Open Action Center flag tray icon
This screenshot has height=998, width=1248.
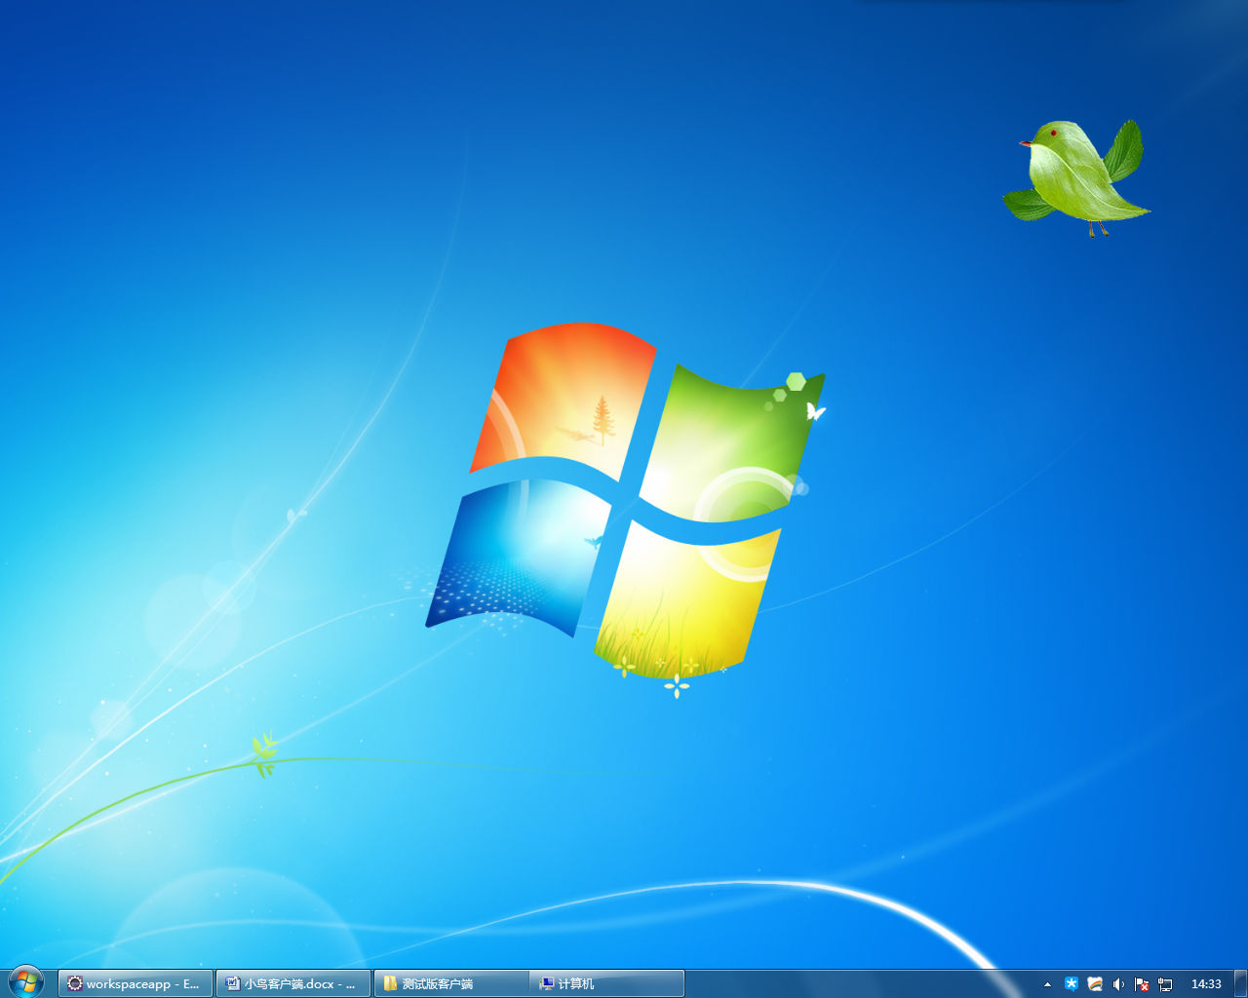click(x=1142, y=984)
